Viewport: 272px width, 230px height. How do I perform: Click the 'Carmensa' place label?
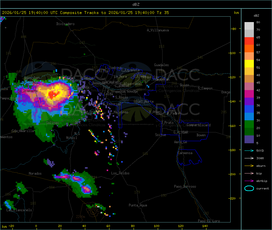pos(185,153)
